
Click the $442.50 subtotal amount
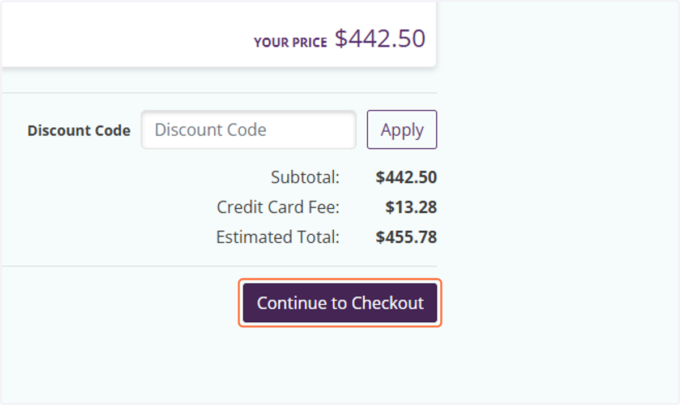click(x=406, y=178)
